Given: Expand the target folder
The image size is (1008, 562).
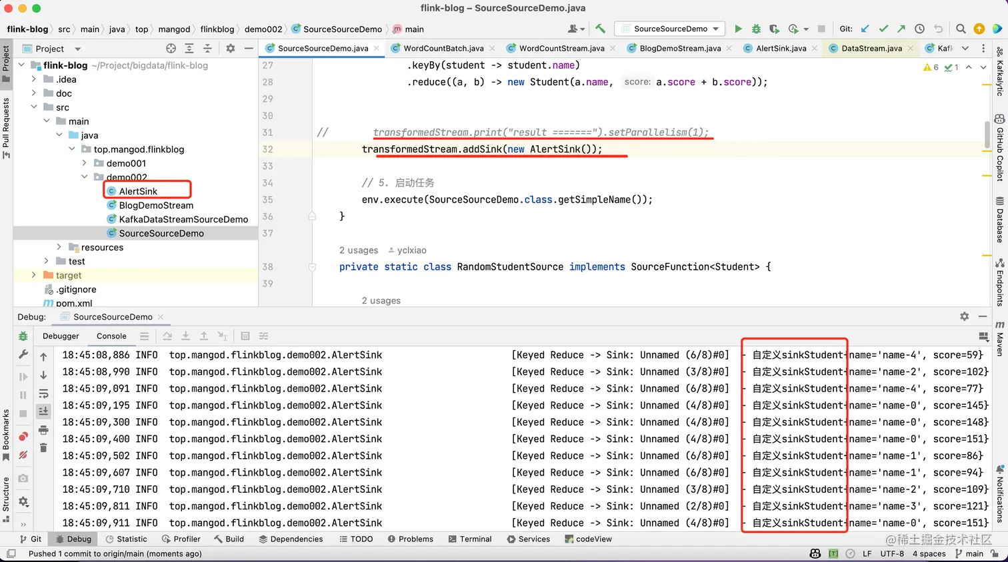Looking at the screenshot, I should pos(34,275).
